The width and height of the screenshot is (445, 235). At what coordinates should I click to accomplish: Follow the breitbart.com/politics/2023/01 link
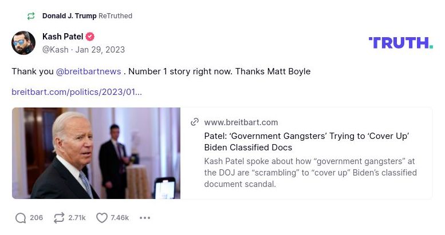click(77, 91)
